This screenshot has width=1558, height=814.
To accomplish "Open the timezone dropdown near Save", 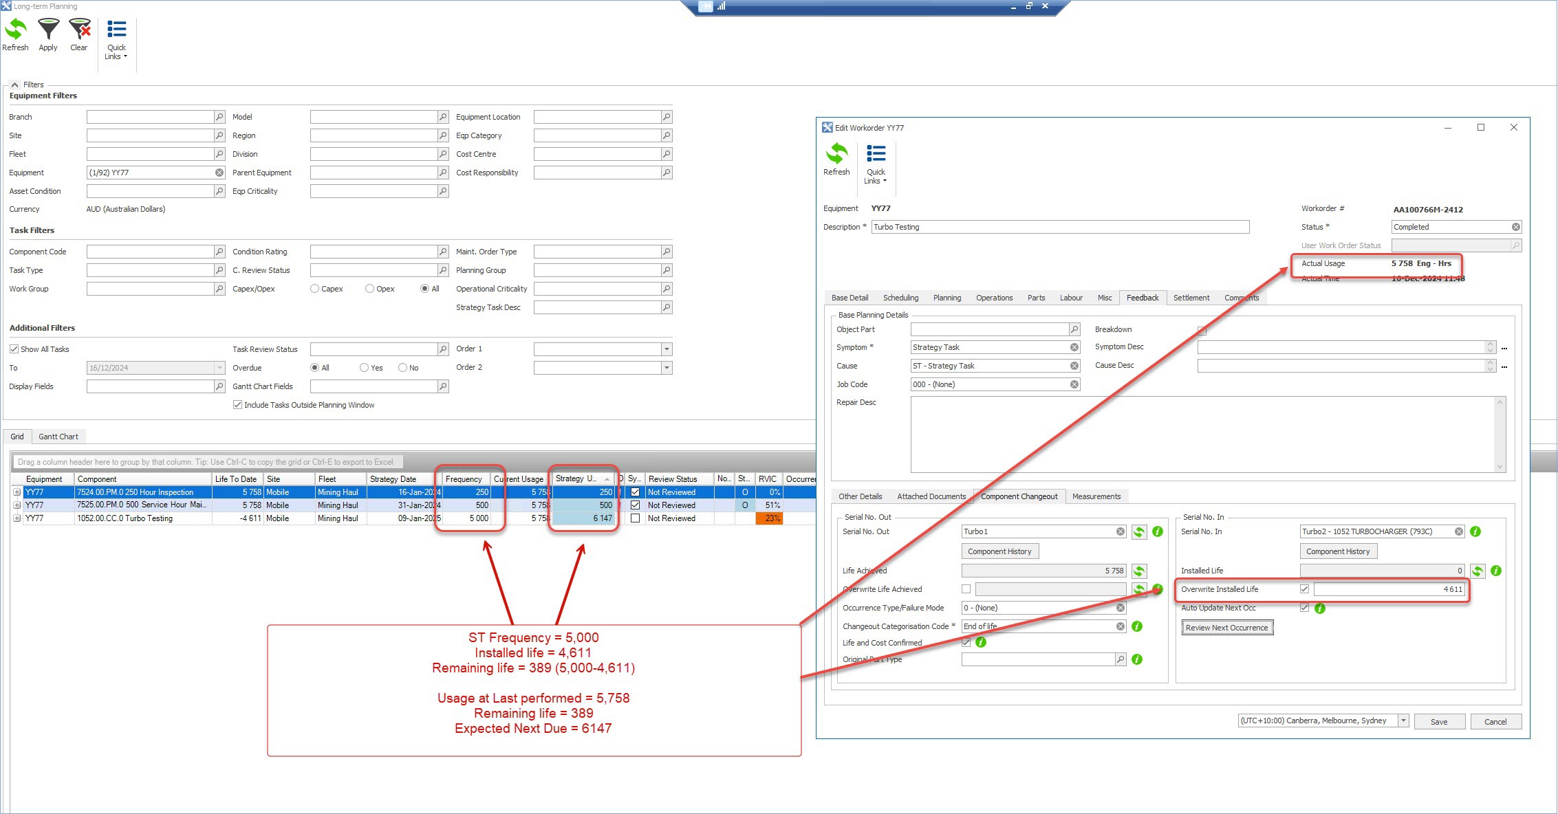I will coord(1403,720).
